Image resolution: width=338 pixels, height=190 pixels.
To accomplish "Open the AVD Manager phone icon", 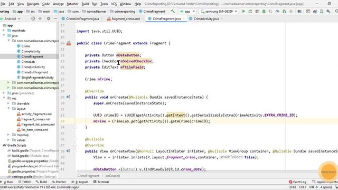I will [x=322, y=11].
